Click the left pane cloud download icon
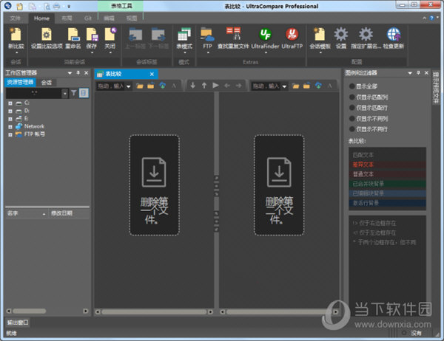The width and height of the screenshot is (444, 341). pyautogui.click(x=163, y=86)
